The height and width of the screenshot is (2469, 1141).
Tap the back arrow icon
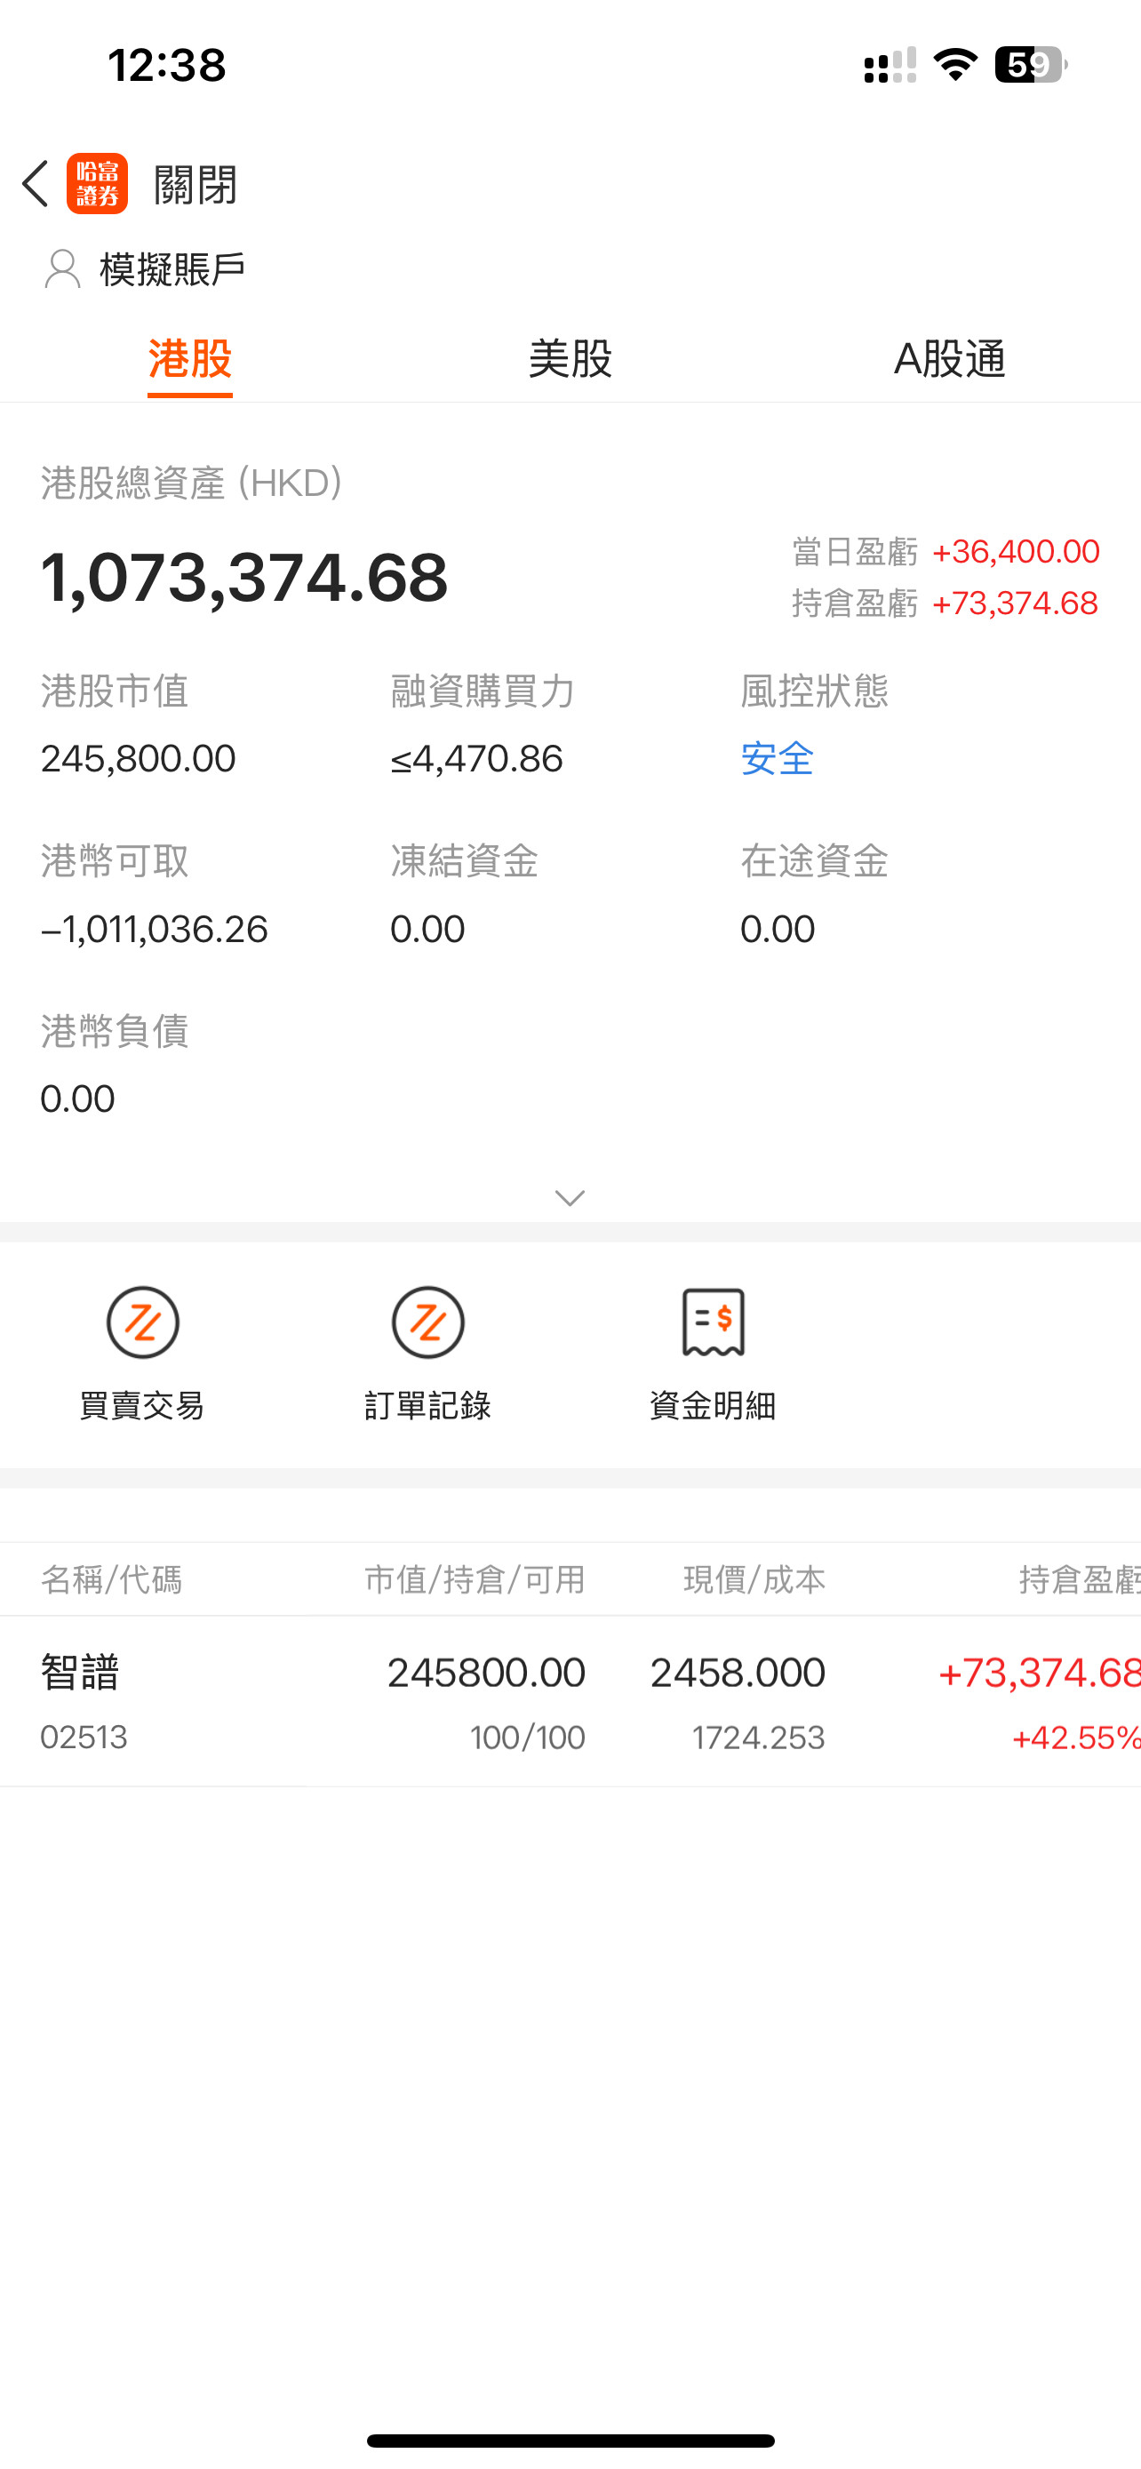click(x=36, y=183)
